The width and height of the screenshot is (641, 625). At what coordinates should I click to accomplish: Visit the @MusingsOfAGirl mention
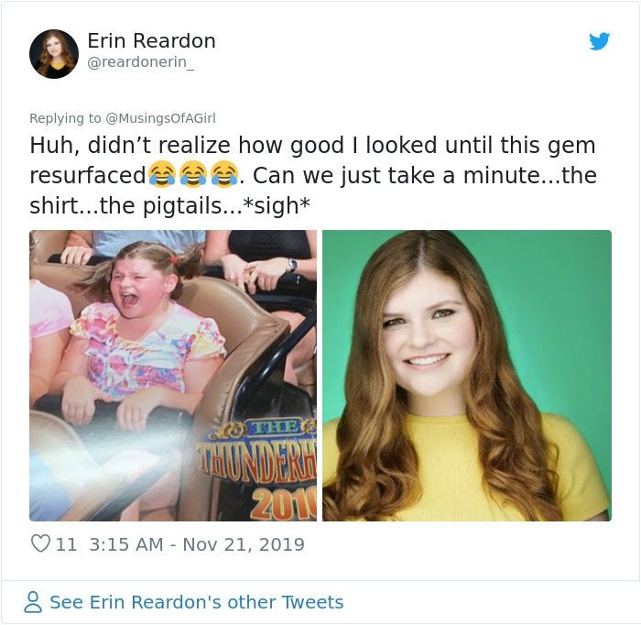[x=160, y=118]
